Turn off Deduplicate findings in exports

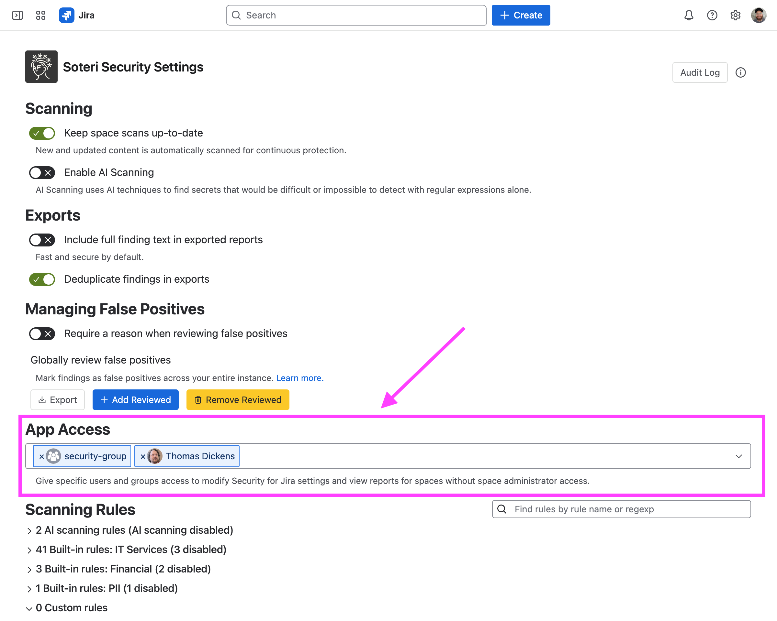pyautogui.click(x=42, y=279)
